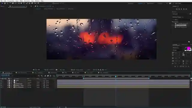192x108 pixels.
Task: Select the Zoom magnifier tool
Action: click(x=7, y=3)
